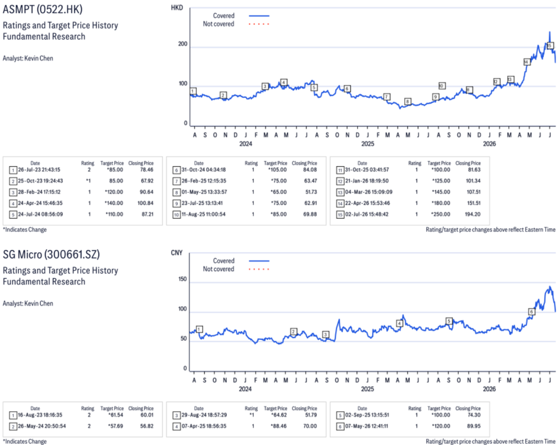Click the date 26-Jul-23 21:43:15

pyautogui.click(x=39, y=170)
